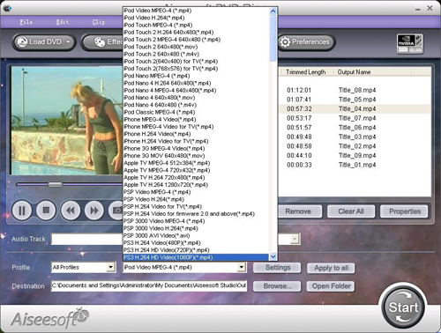This screenshot has height=333, width=441.
Task: Select the Title_01.mp4 row
Action: click(355, 165)
